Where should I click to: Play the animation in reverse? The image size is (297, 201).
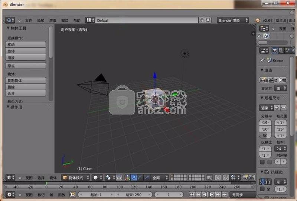tap(205, 194)
